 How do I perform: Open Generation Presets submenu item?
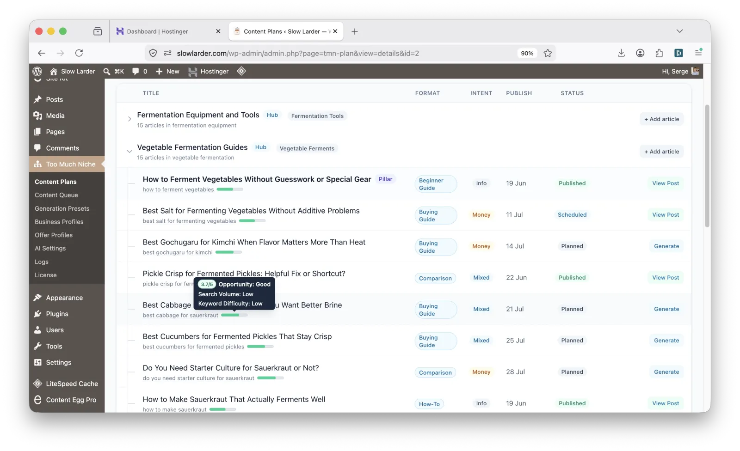tap(62, 208)
